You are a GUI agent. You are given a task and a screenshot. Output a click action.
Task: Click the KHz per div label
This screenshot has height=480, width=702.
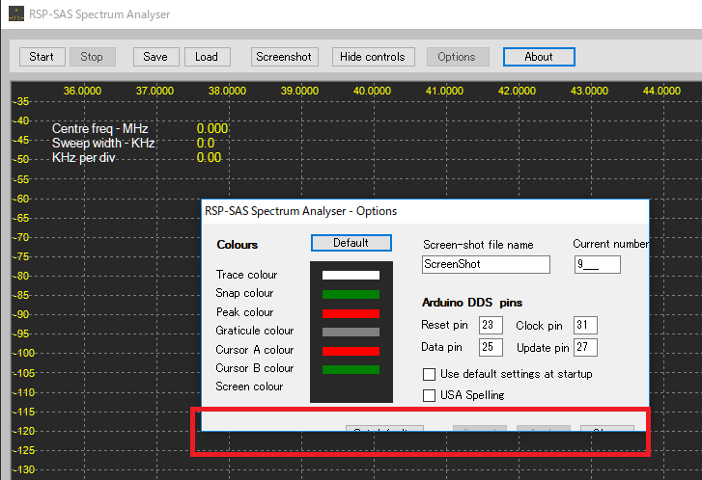pos(84,158)
